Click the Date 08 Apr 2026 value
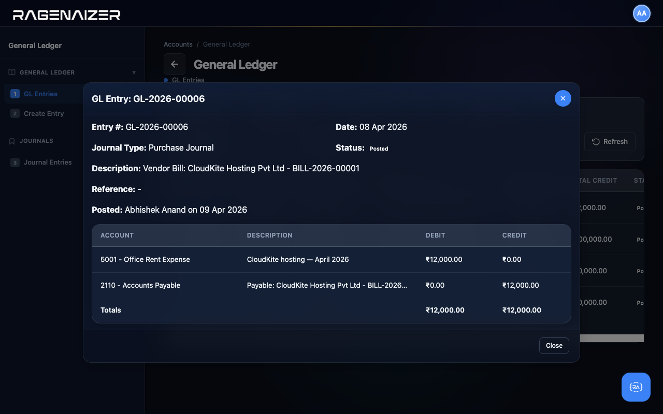Image resolution: width=663 pixels, height=414 pixels. point(383,127)
